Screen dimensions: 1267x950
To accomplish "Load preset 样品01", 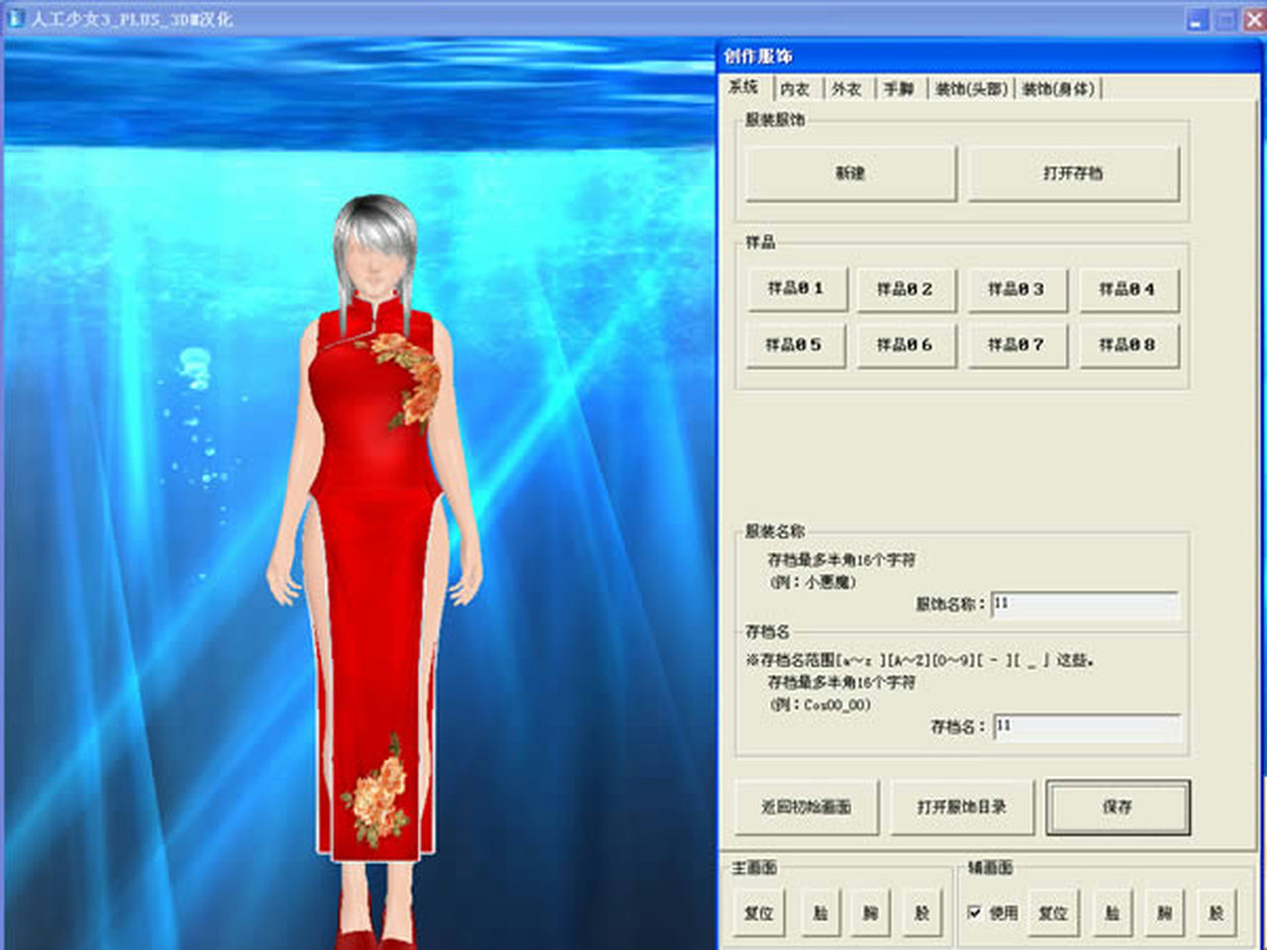I will coord(796,289).
